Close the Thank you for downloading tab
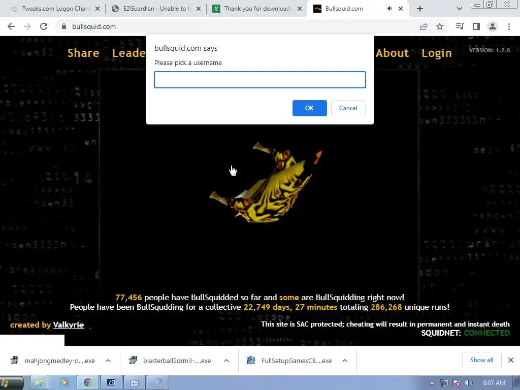520x390 pixels. click(x=300, y=9)
